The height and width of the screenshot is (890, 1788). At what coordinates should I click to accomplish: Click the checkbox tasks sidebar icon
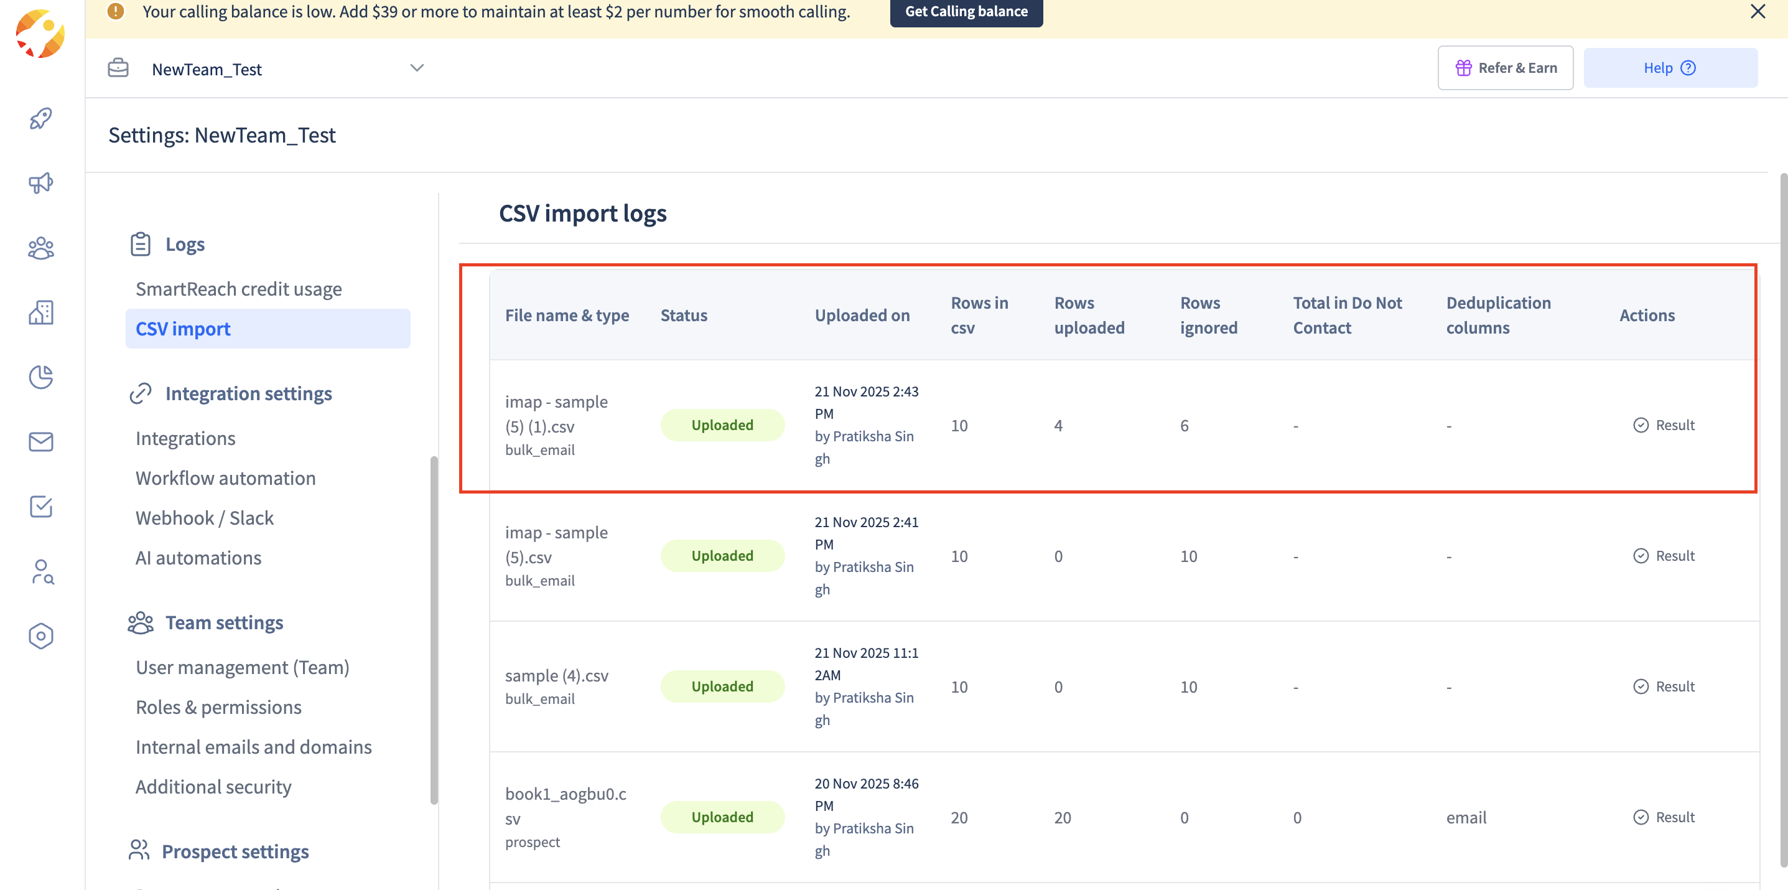[x=41, y=506]
